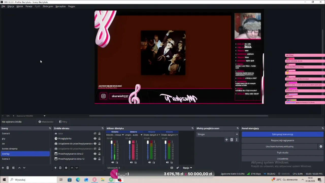The width and height of the screenshot is (325, 183).
Task: Move source down in Źródła obrazu
Action: (x=77, y=168)
